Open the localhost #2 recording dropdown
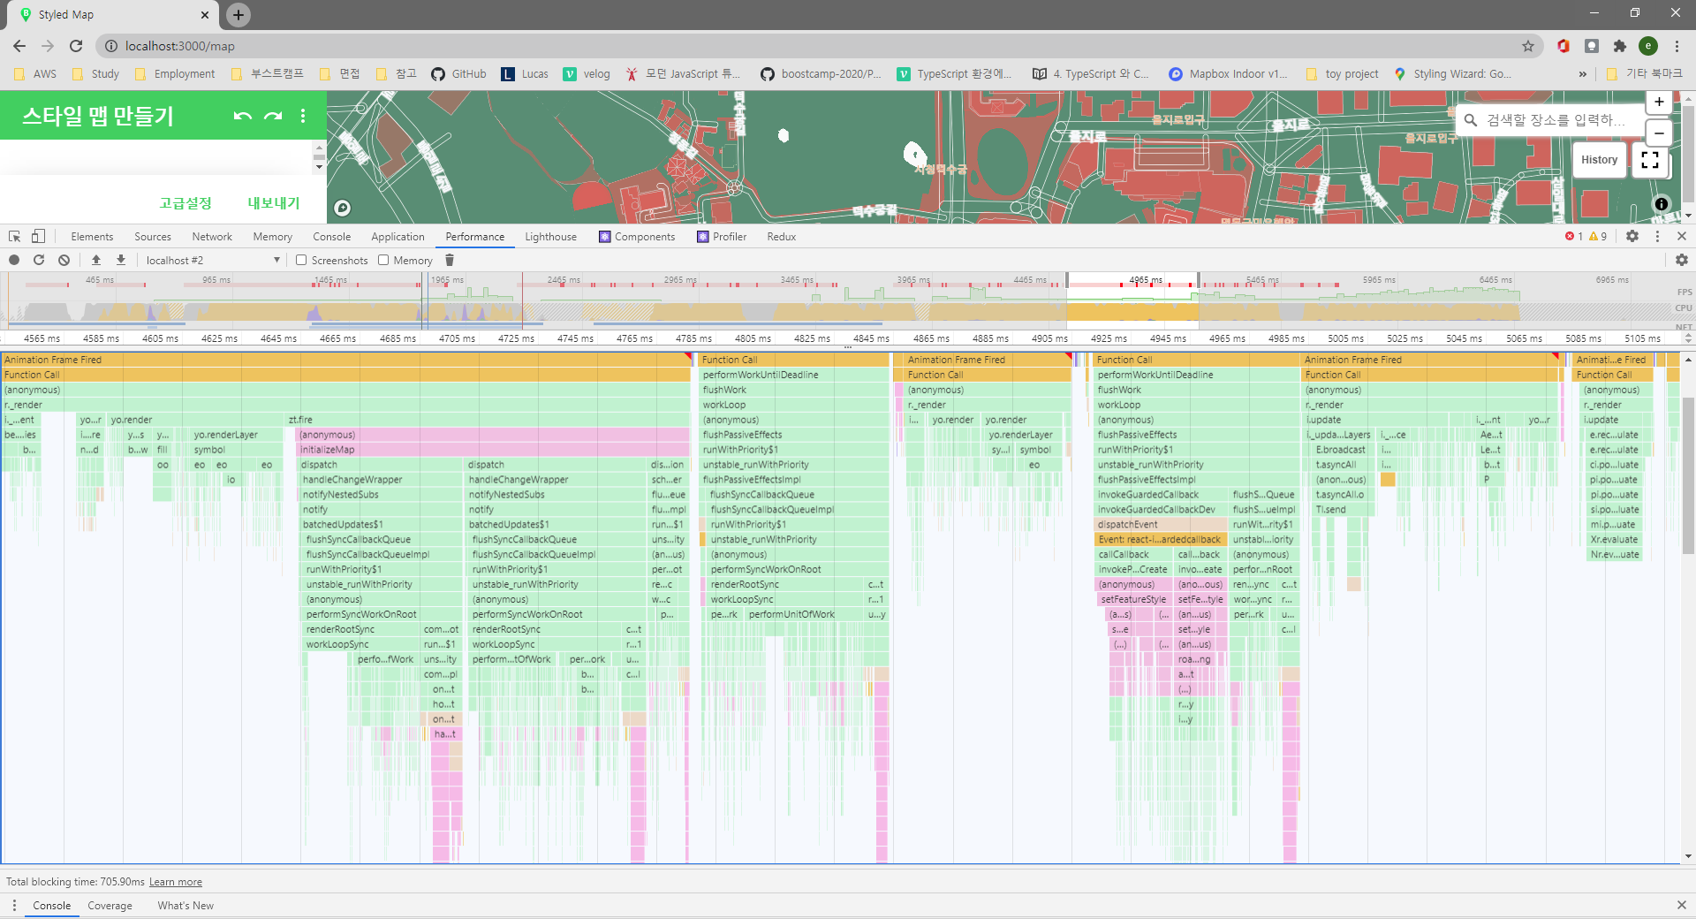The width and height of the screenshot is (1696, 919). point(212,260)
